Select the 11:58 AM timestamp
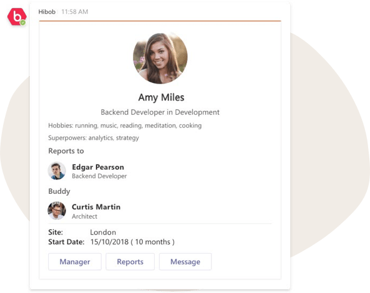This screenshot has height=293, width=370. coord(75,12)
